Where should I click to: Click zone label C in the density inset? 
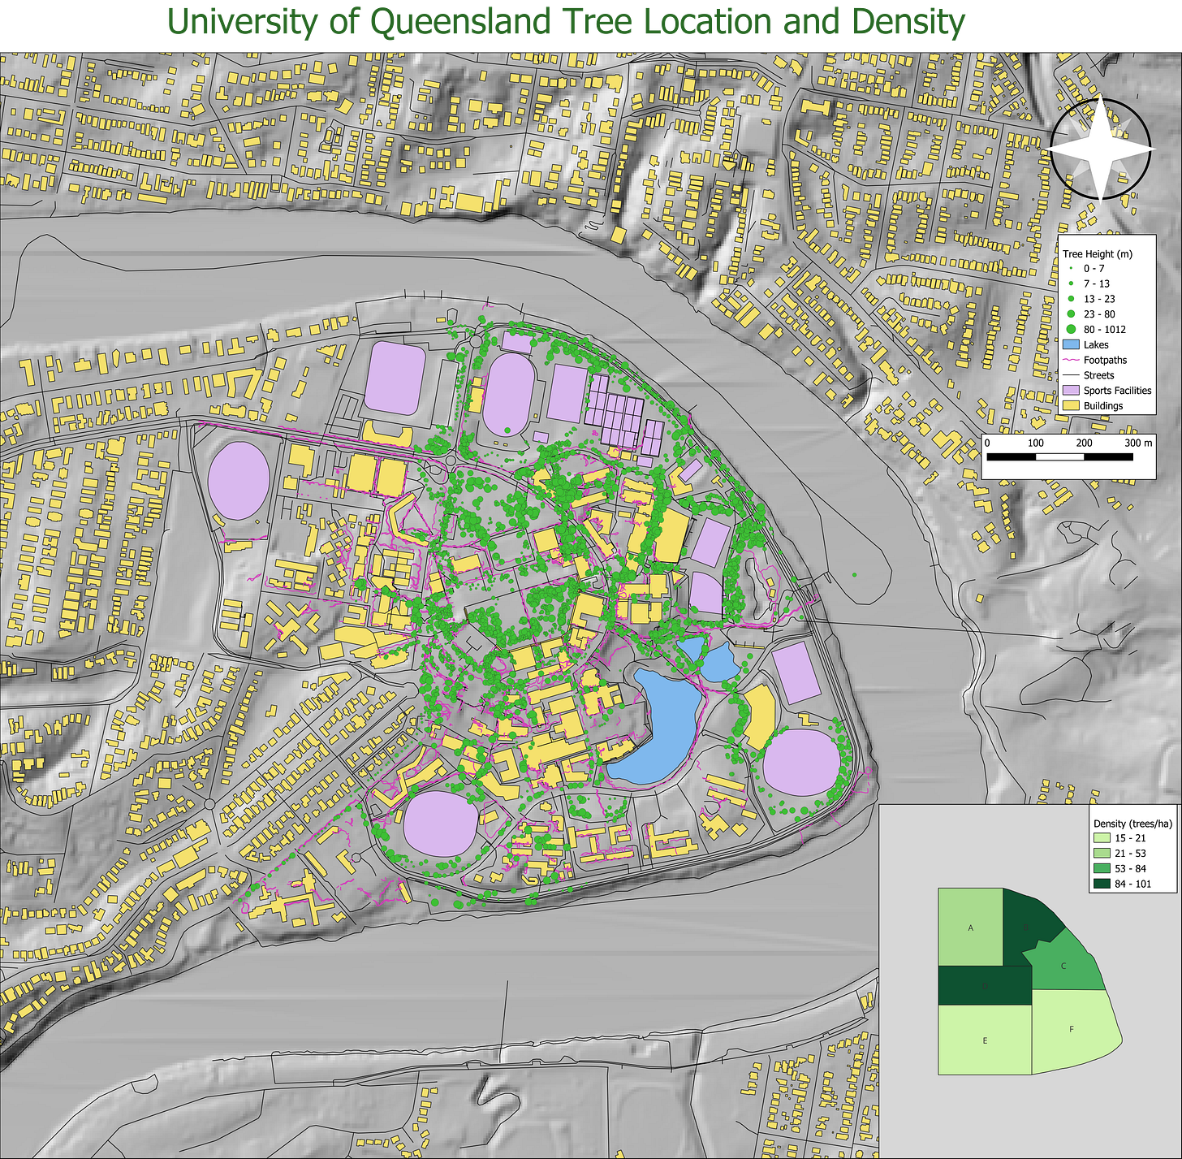pos(1063,967)
